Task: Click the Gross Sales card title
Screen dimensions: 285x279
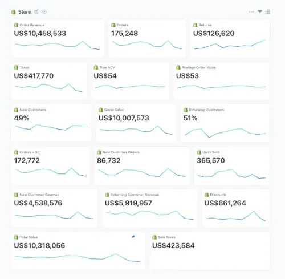Action: (114, 110)
